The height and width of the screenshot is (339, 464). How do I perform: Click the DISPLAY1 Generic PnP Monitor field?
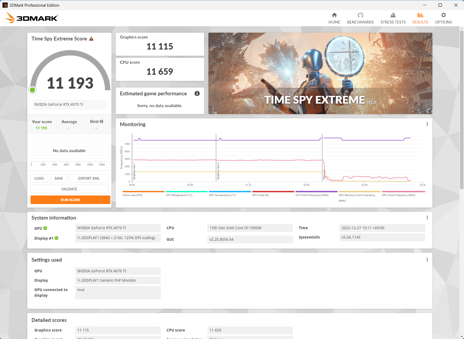coord(118,280)
